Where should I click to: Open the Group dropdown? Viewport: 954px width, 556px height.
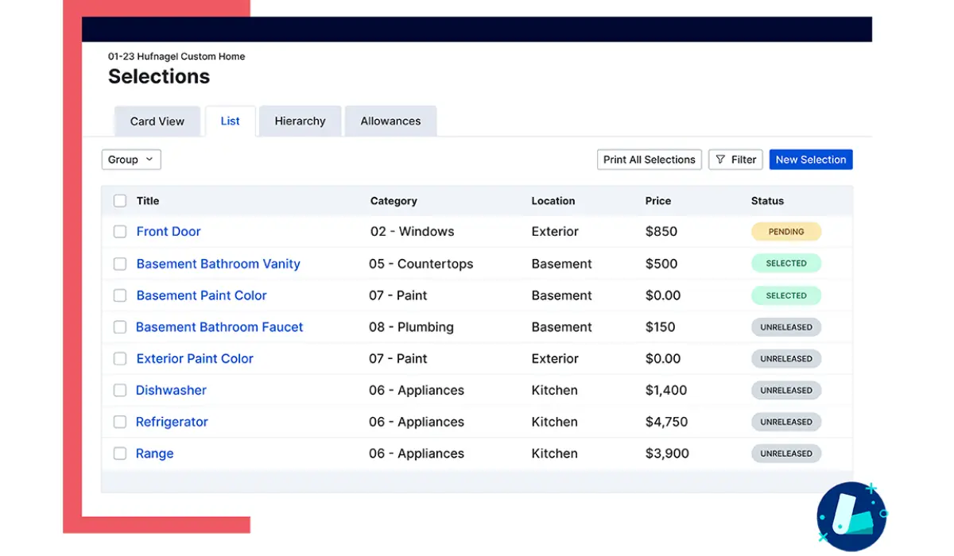(x=131, y=160)
